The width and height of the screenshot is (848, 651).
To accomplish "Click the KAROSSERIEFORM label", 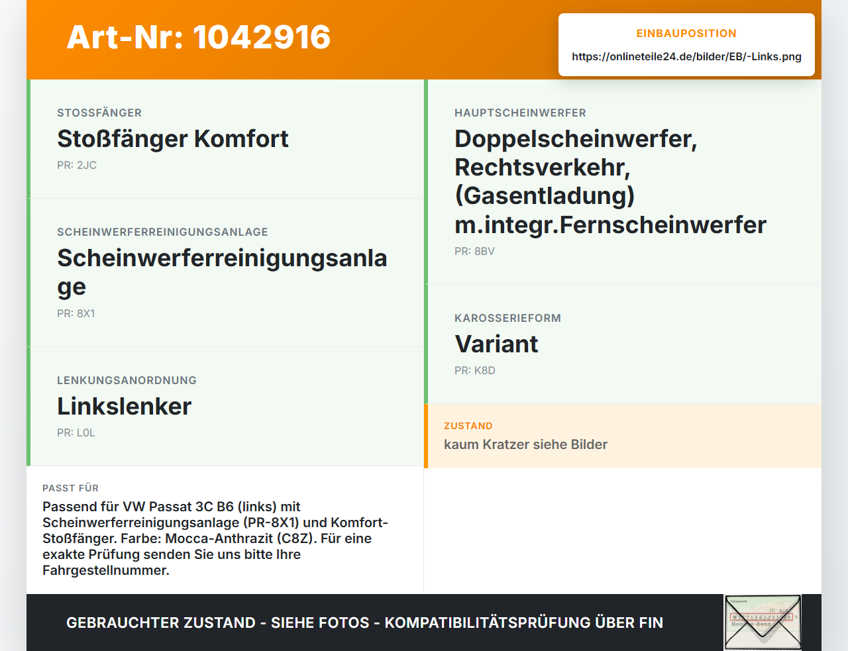I will click(507, 318).
